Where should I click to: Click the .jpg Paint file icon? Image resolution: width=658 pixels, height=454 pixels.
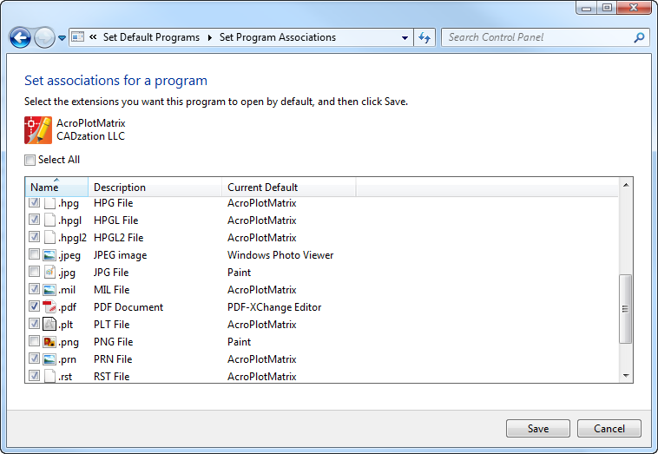tap(49, 273)
